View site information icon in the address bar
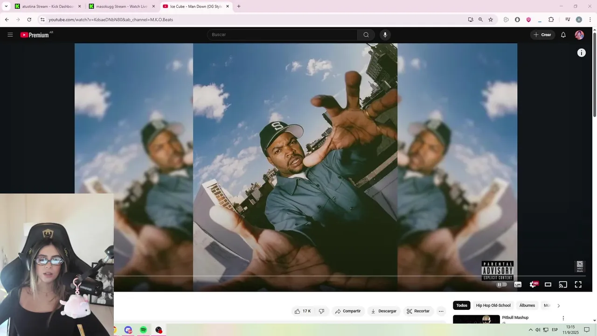597x336 pixels. click(42, 20)
